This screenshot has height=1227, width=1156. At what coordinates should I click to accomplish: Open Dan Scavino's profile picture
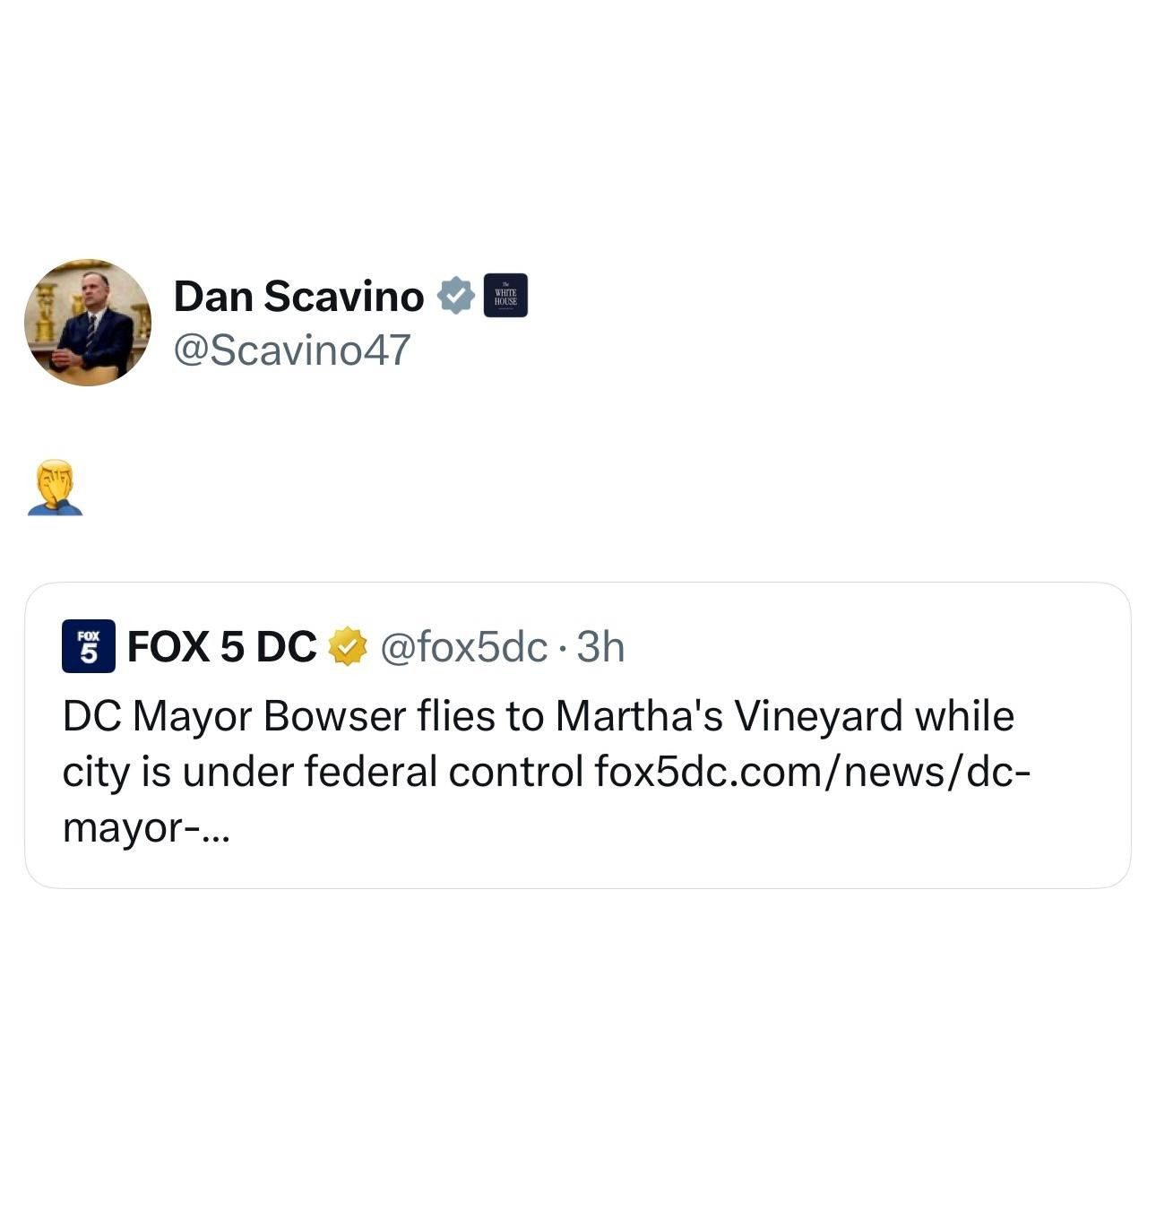click(88, 323)
